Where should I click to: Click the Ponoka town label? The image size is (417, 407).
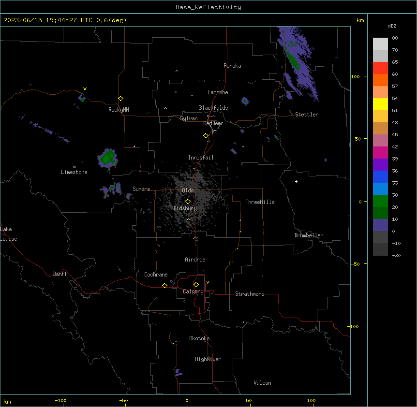(x=232, y=66)
